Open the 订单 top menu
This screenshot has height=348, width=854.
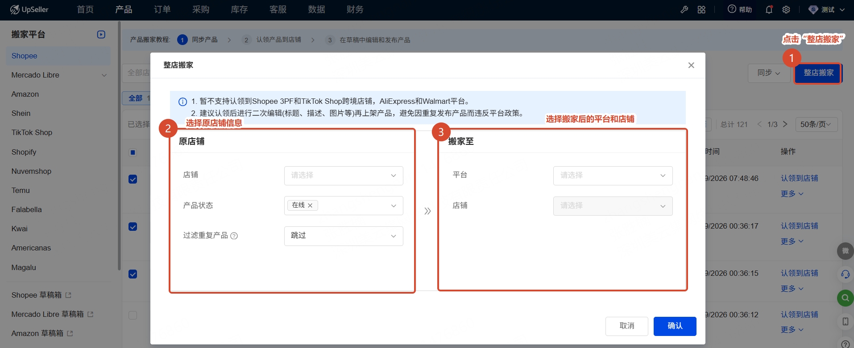[162, 9]
